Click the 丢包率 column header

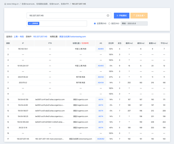point(111,43)
